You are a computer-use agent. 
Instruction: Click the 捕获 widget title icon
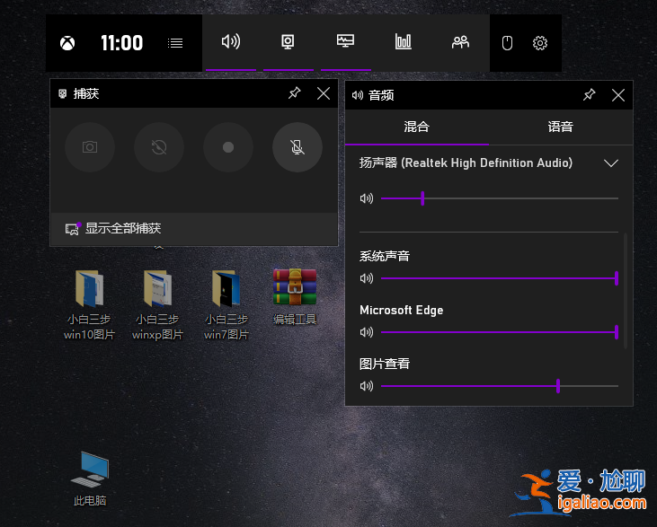coord(62,93)
